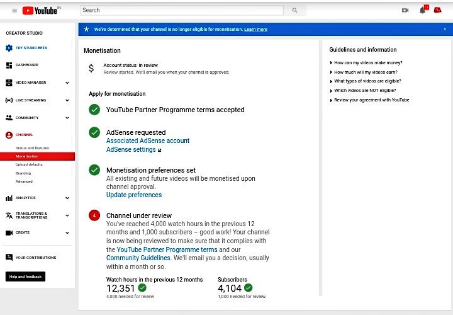
Task: Click the Live Streaming broadcast icon
Action: 9,100
